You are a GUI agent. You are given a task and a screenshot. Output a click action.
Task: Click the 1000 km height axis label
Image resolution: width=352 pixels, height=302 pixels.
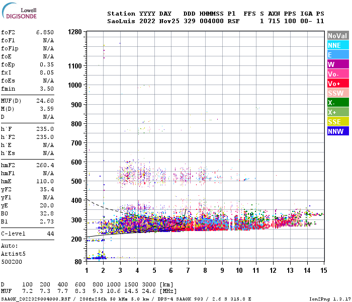coord(75,85)
